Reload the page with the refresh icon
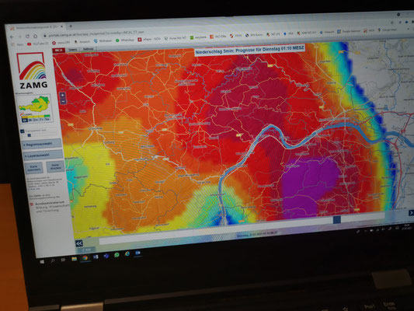This screenshot has height=311, width=414. click(x=27, y=37)
